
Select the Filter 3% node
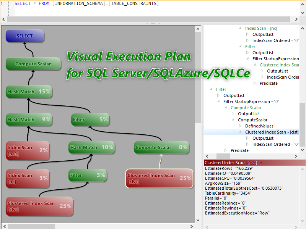tap(88, 175)
